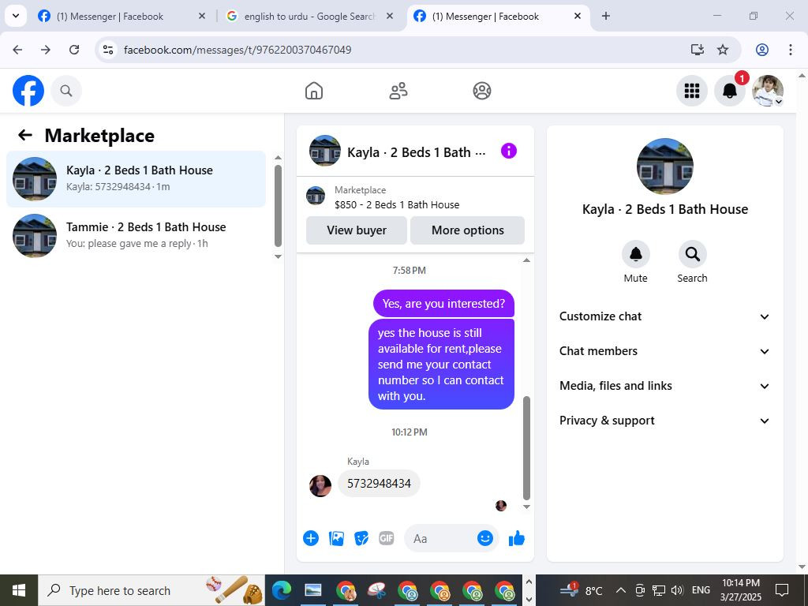808x606 pixels.
Task: Click the conversation list scrollbar
Action: pos(279,206)
